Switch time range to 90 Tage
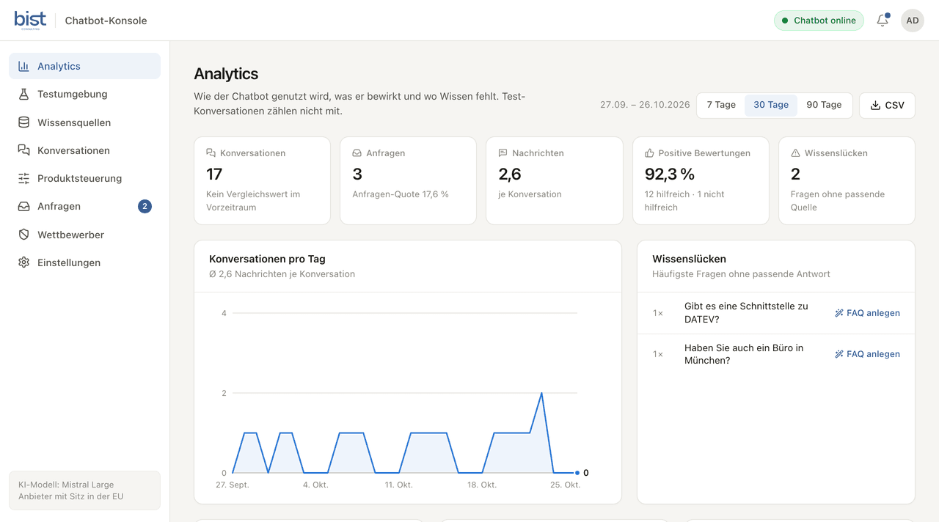Image resolution: width=939 pixels, height=522 pixels. coord(824,105)
